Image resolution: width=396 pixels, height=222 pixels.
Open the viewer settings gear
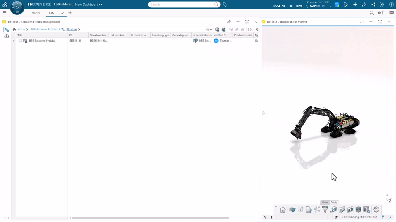pyautogui.click(x=376, y=209)
